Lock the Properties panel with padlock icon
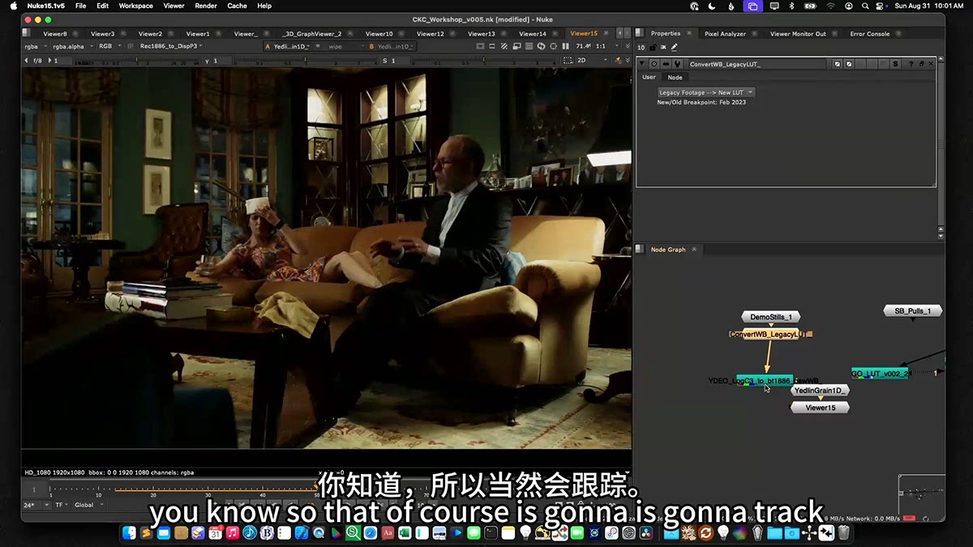 (x=653, y=47)
